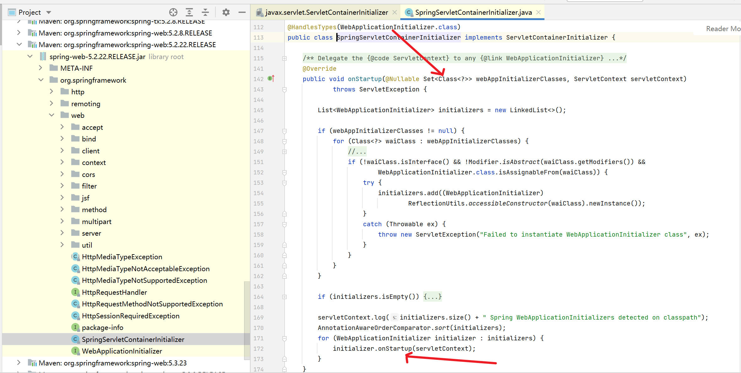
Task: Collapse the try block fold at line 153
Action: tap(284, 183)
